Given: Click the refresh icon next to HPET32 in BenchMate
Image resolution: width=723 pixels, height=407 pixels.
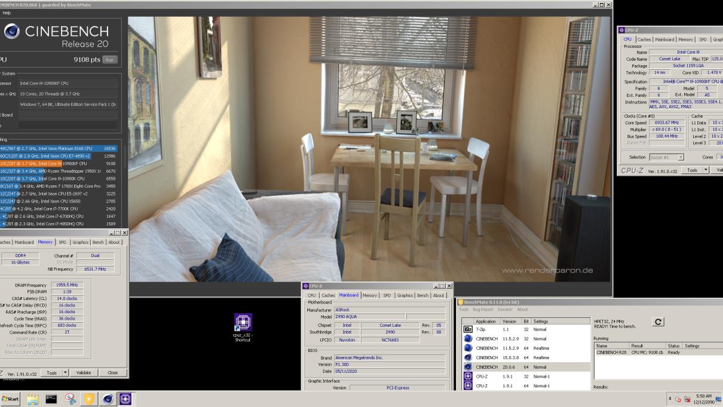Looking at the screenshot, I should click(658, 320).
